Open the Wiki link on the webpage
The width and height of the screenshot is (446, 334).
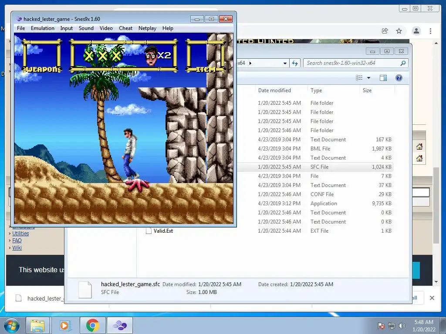pyautogui.click(x=17, y=247)
